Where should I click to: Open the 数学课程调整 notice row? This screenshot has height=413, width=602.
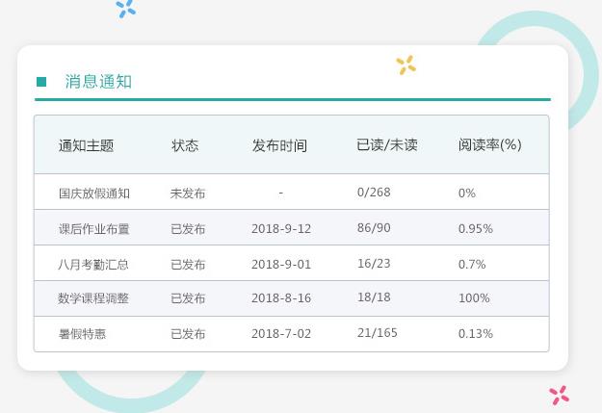click(x=292, y=298)
